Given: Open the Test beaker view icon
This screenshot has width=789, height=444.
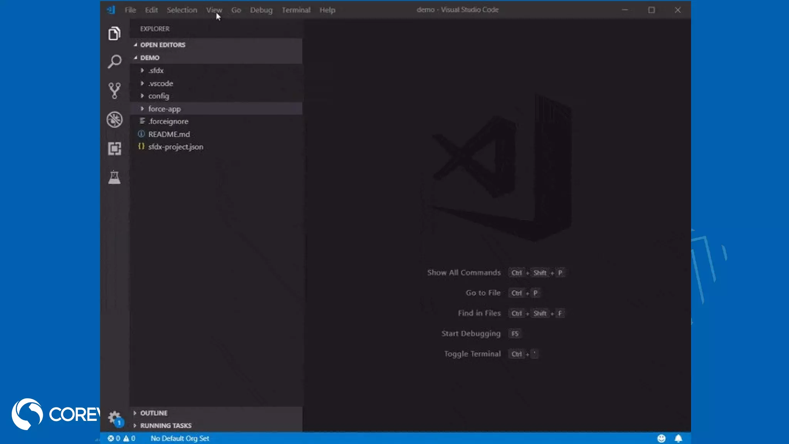Looking at the screenshot, I should click(x=114, y=177).
